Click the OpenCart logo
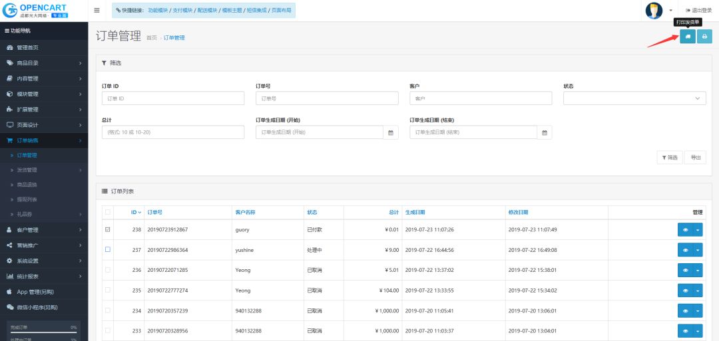 click(x=35, y=10)
